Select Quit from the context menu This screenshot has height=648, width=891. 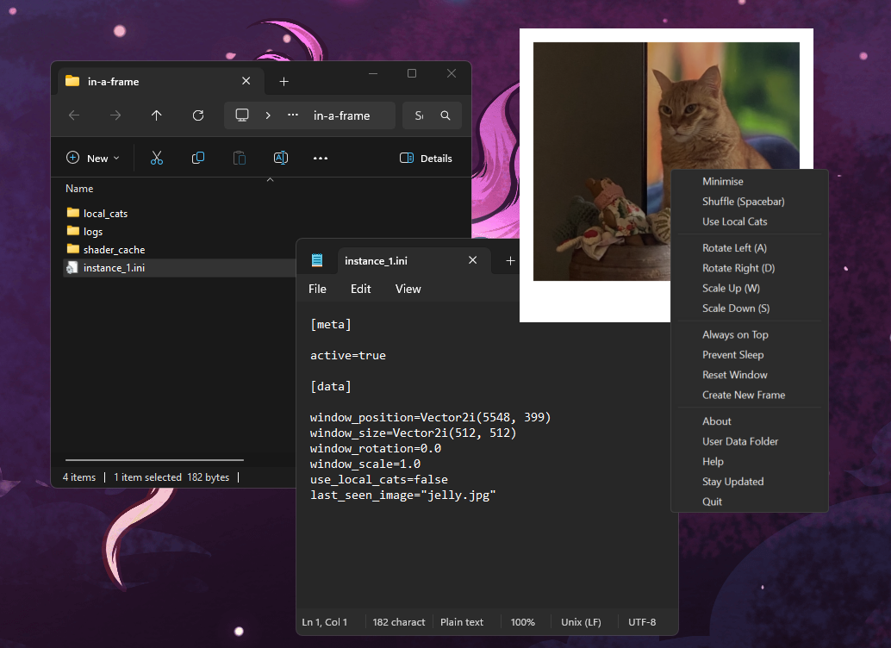click(712, 502)
